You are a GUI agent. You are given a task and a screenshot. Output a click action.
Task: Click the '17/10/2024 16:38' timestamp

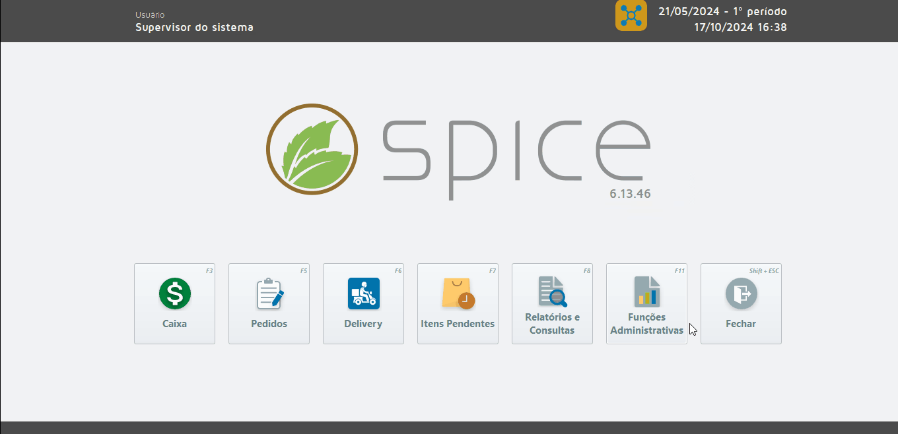[x=740, y=27]
